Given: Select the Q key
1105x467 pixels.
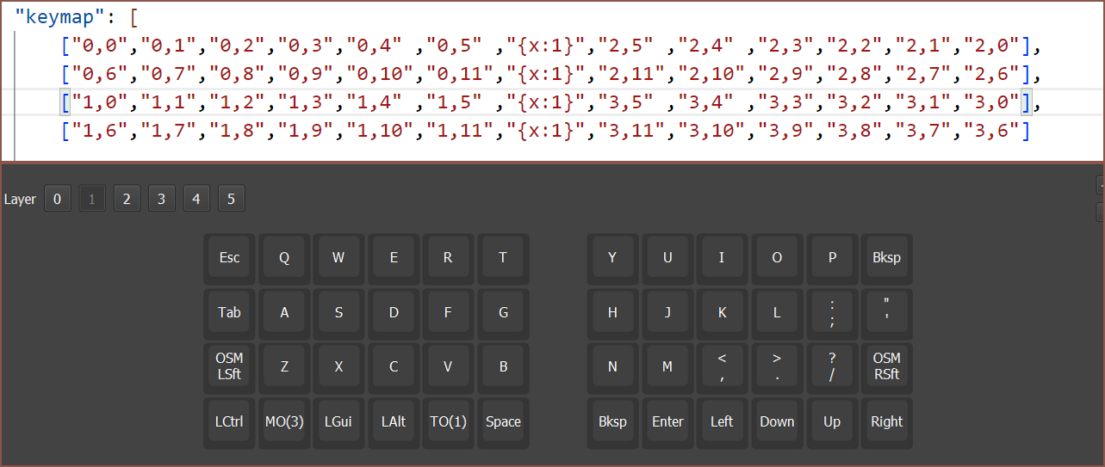Looking at the screenshot, I should 284,257.
